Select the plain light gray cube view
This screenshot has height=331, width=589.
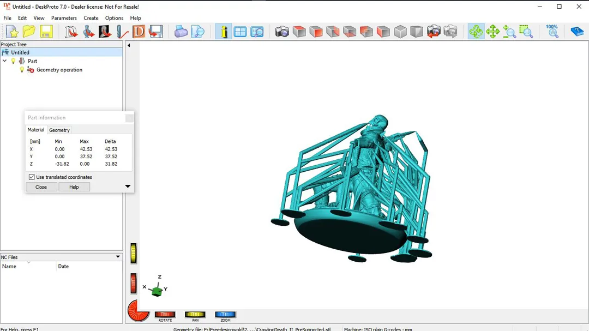coord(400,32)
